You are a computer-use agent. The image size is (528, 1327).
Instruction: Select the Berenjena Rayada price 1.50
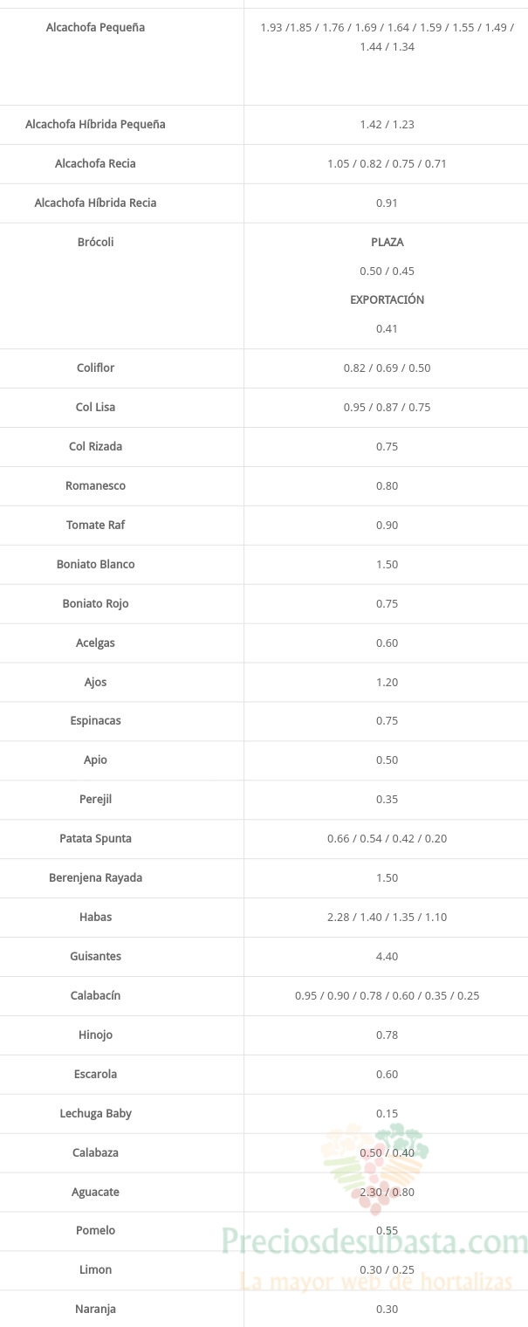click(x=387, y=877)
